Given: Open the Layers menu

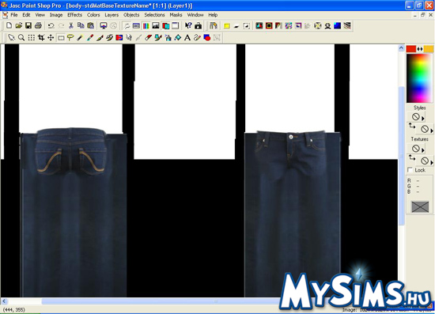Looking at the screenshot, I should point(112,15).
